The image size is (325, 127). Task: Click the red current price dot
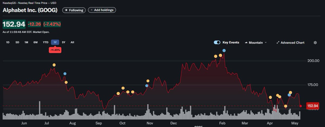[301, 106]
